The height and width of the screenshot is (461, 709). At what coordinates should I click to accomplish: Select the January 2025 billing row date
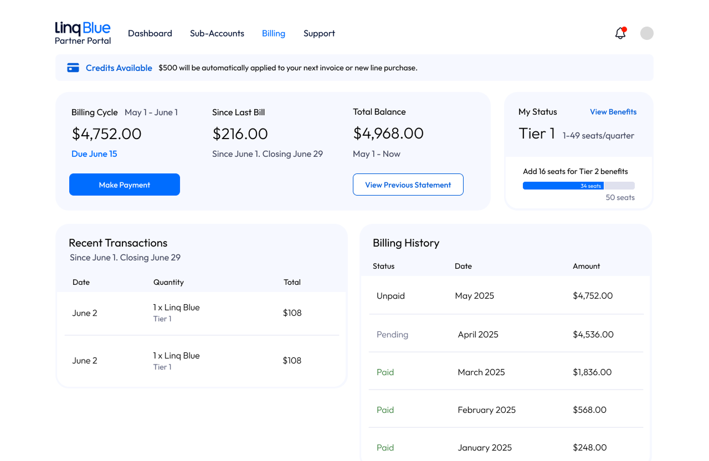pyautogui.click(x=485, y=448)
